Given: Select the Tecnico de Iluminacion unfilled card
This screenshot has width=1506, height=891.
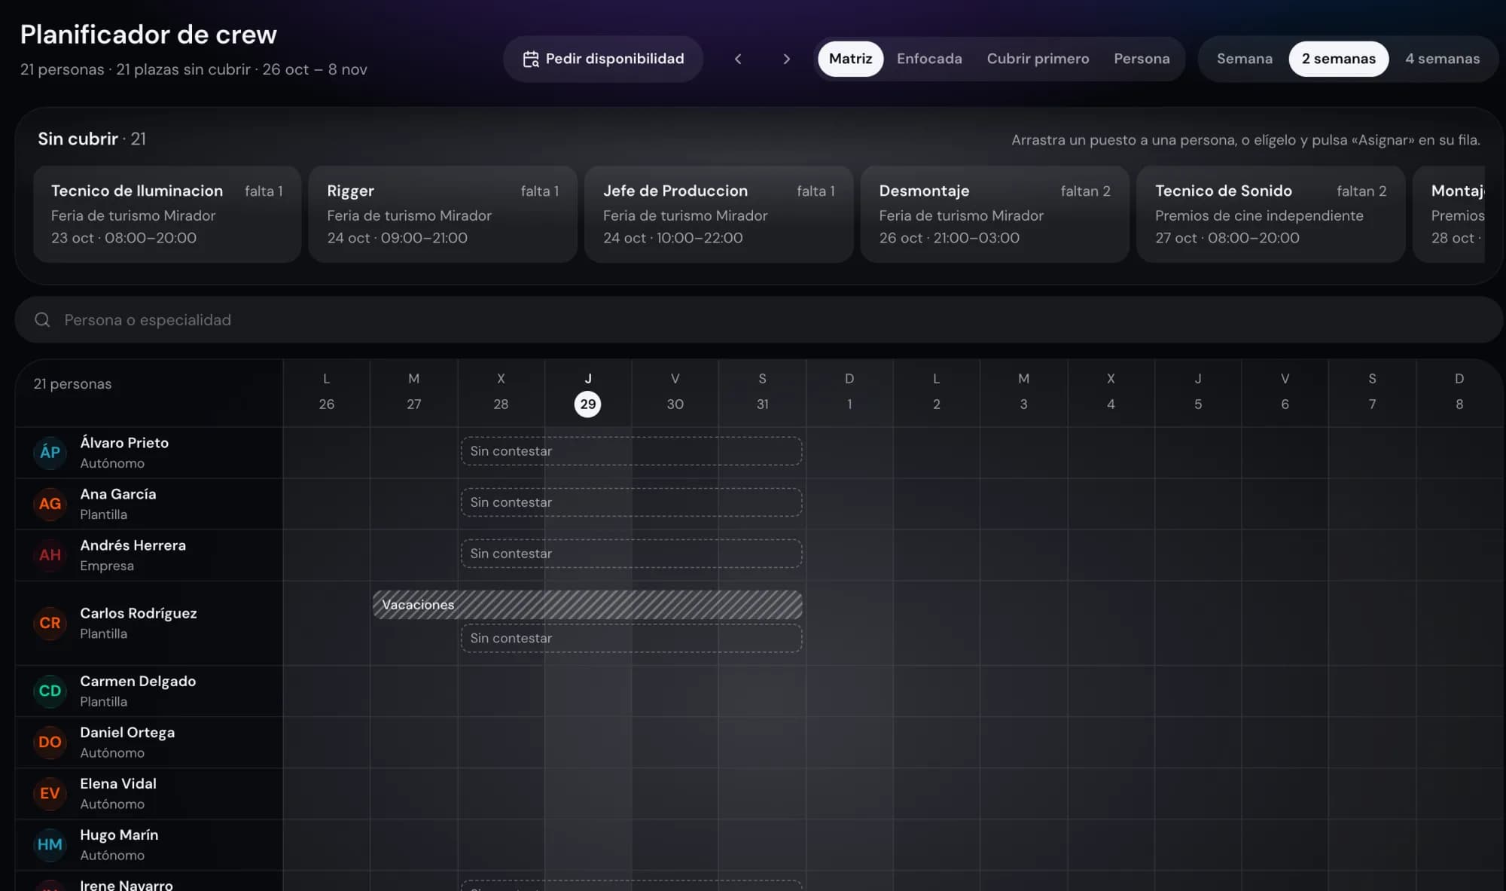Looking at the screenshot, I should tap(167, 214).
